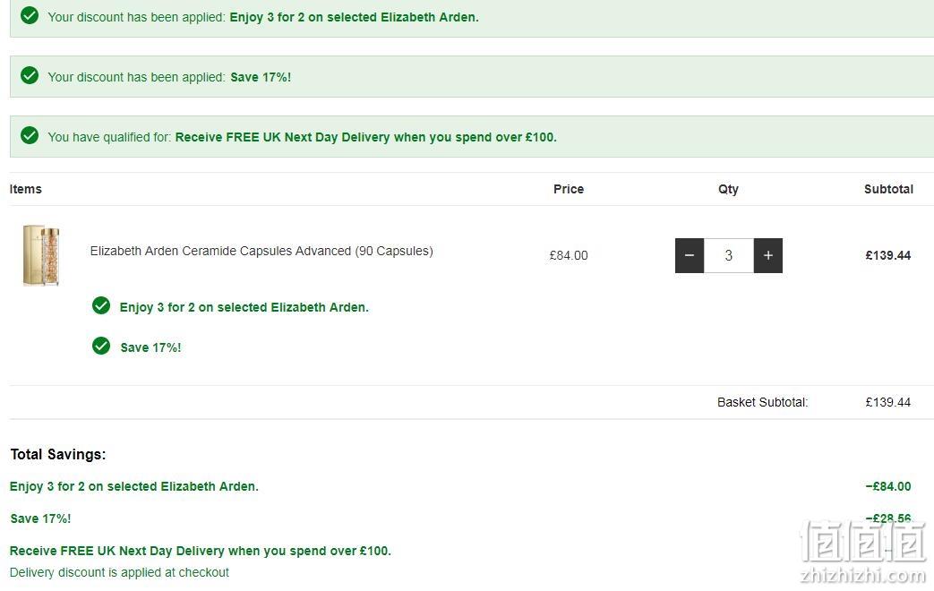934x591 pixels.
Task: Click the Basket Subtotal label
Action: (x=762, y=402)
